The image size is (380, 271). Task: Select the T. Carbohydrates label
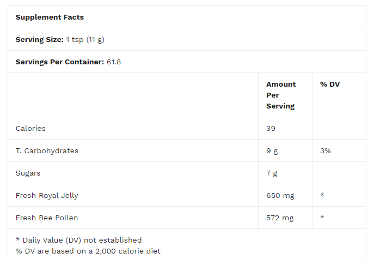pyautogui.click(x=47, y=151)
